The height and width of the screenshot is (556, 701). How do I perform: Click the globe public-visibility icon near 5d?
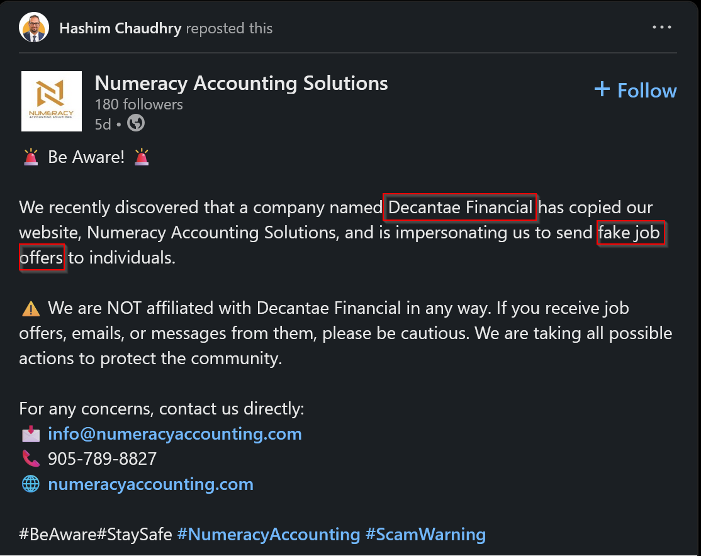tap(136, 123)
